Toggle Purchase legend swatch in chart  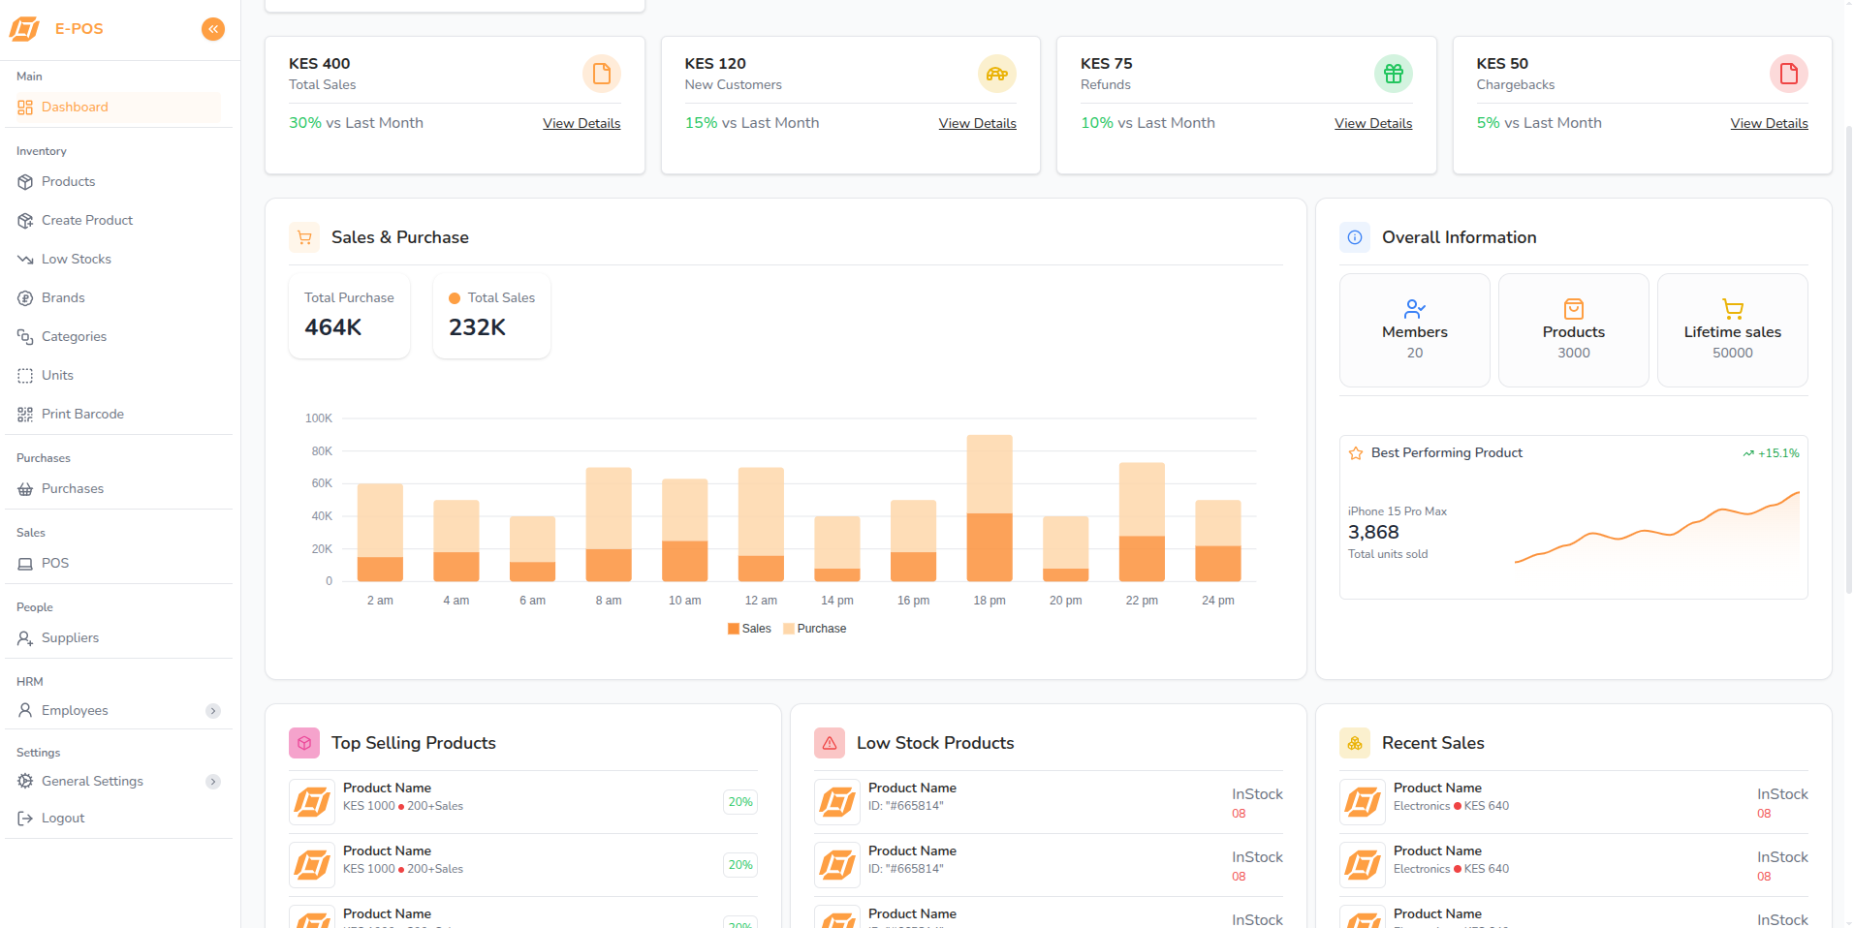tap(789, 629)
